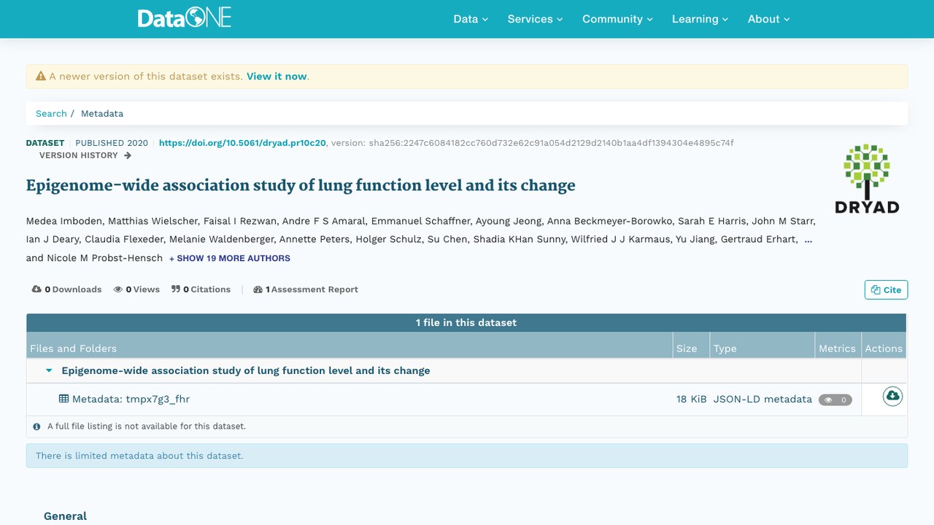Click the dataset title heading

(301, 185)
